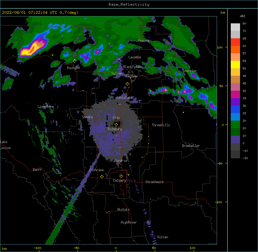The width and height of the screenshot is (258, 252).
Task: Click the ThreeHills label
Action: [x=161, y=125]
